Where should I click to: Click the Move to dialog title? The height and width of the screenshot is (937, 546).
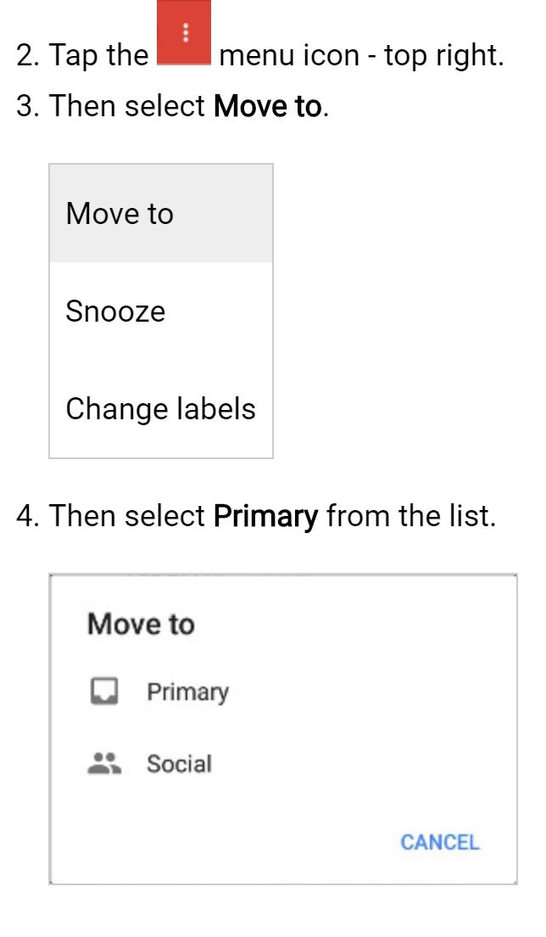141,624
